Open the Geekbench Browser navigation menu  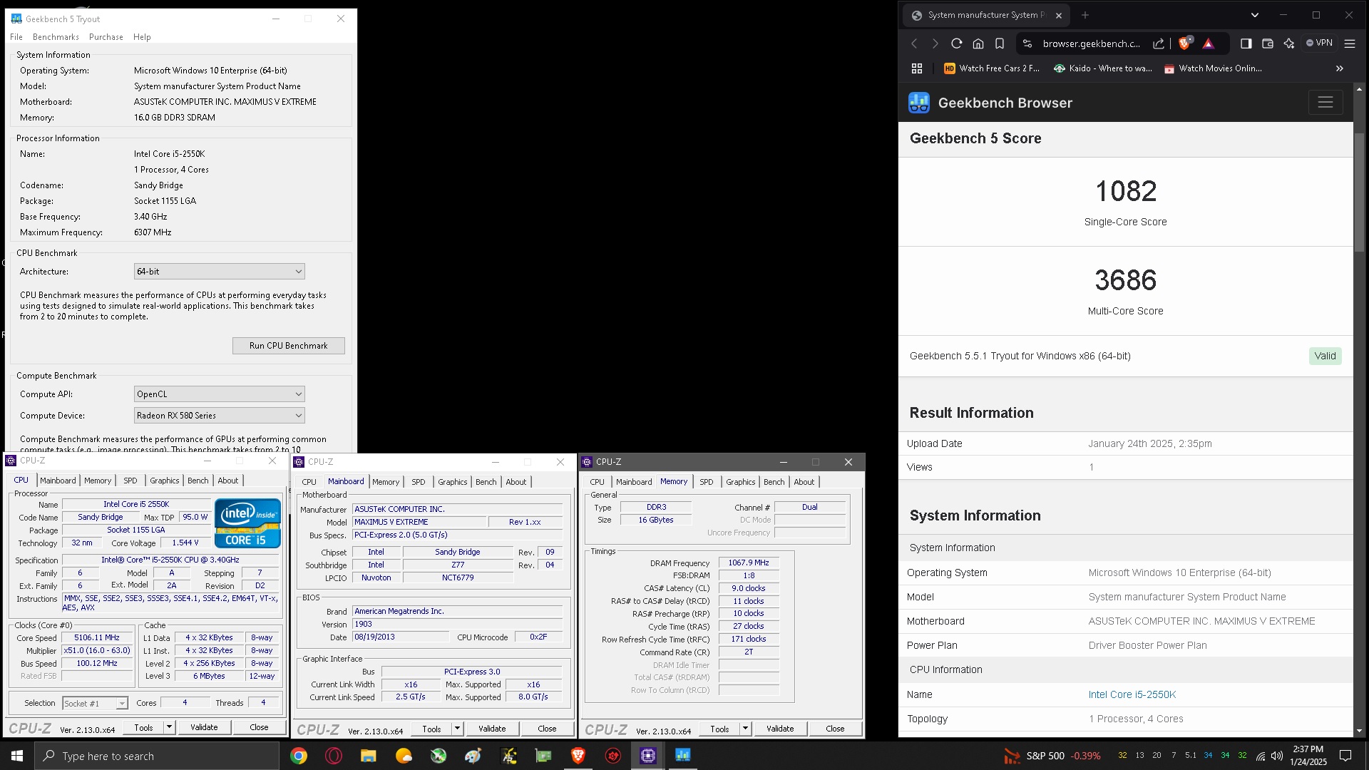[x=1326, y=103]
